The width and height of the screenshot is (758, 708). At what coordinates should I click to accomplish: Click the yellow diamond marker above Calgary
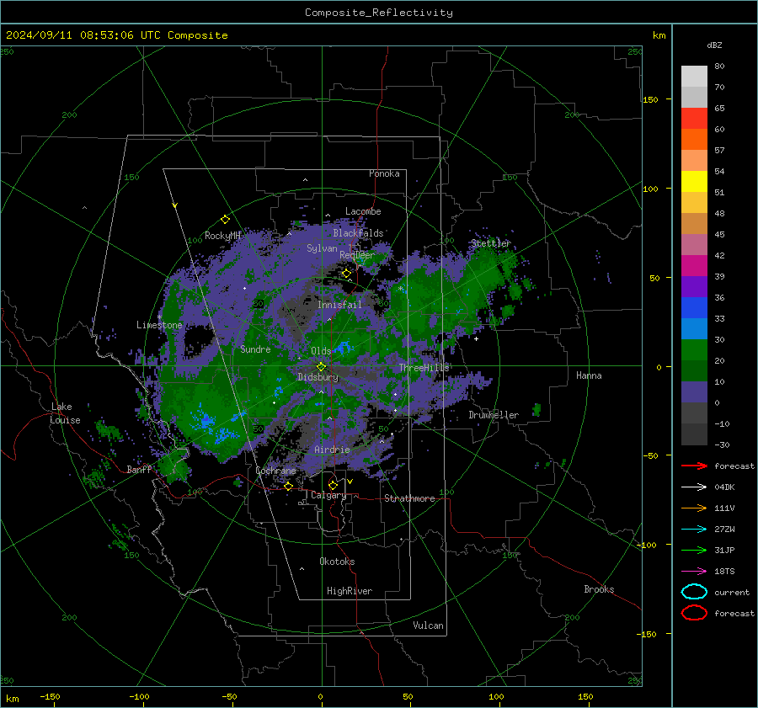333,485
